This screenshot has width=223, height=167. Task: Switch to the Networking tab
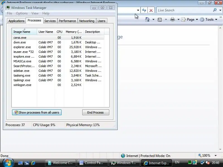pyautogui.click(x=87, y=21)
